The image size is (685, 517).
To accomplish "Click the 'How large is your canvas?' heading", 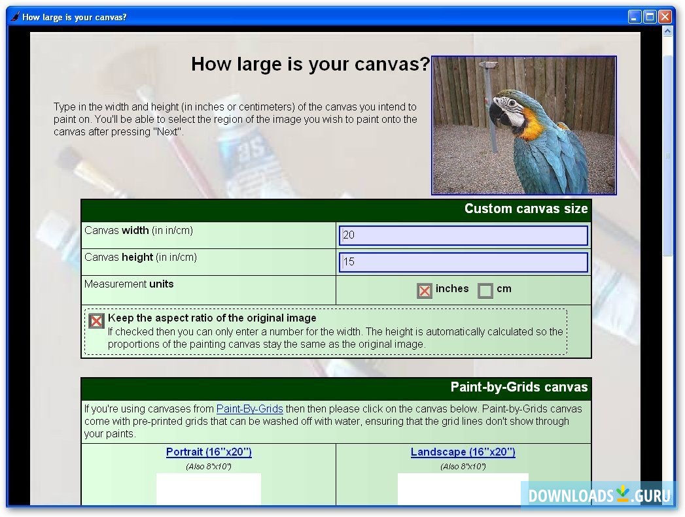I will pos(311,64).
